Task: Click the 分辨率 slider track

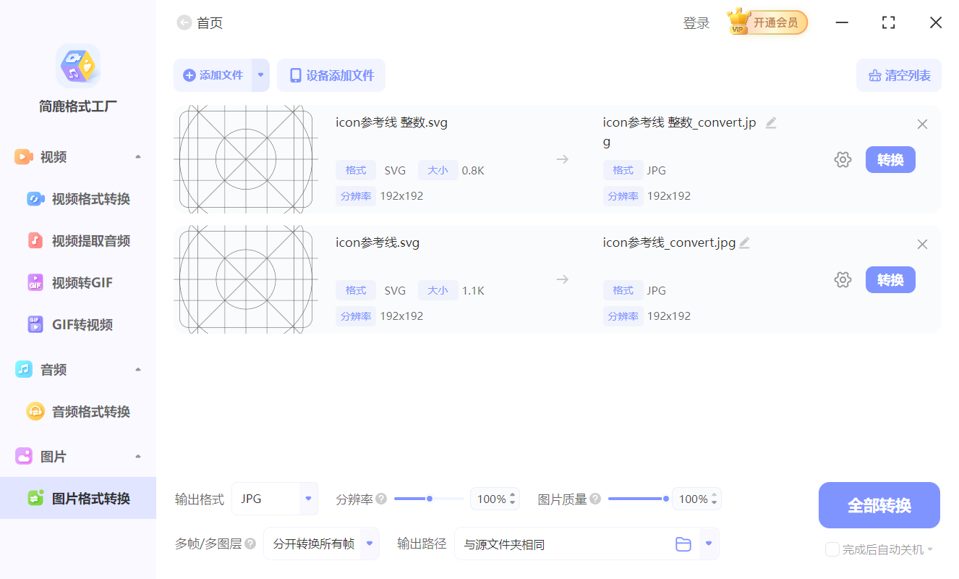Action: coord(429,499)
